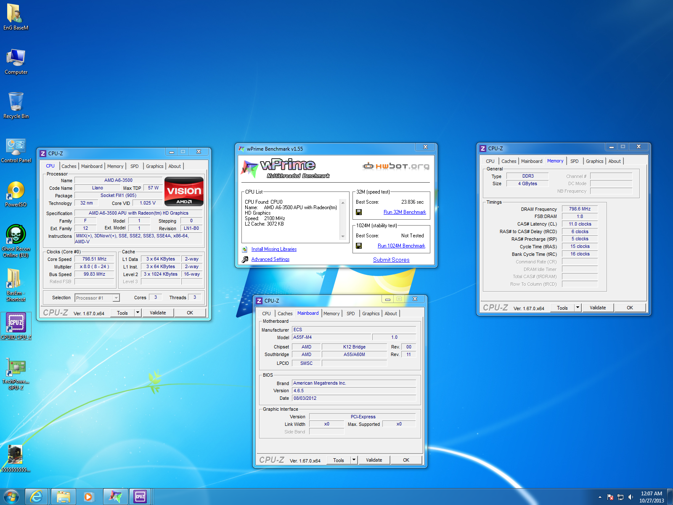
Task: Click the Advanced Settings wrench icon
Action: [245, 260]
